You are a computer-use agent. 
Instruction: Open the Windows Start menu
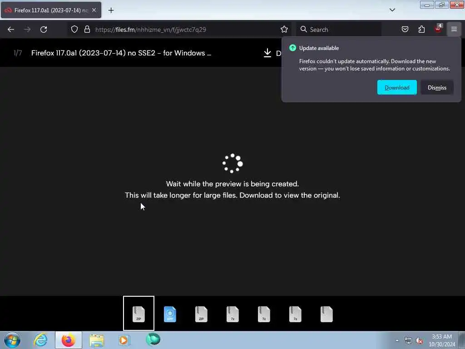(12, 340)
